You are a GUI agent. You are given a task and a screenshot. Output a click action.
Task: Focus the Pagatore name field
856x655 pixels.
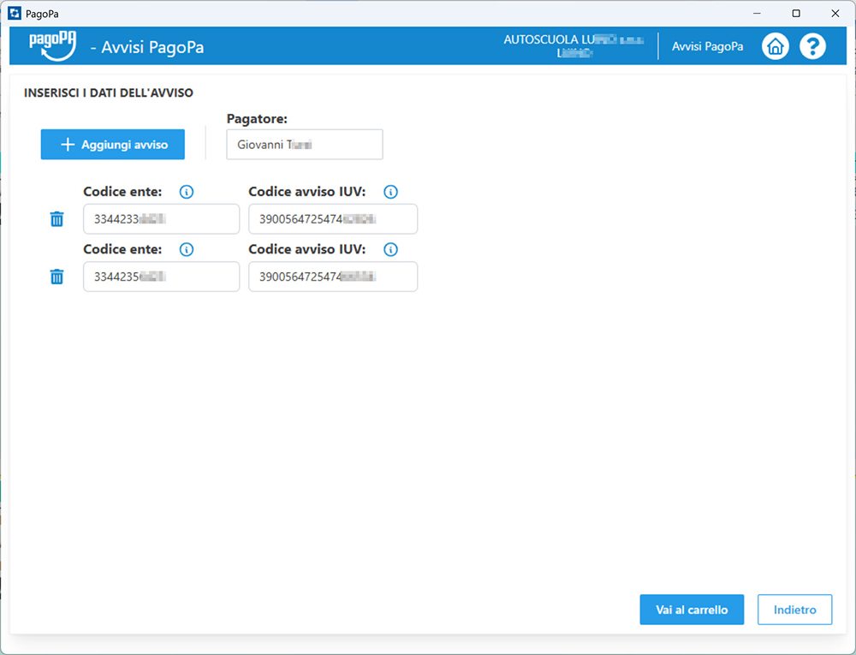click(304, 145)
